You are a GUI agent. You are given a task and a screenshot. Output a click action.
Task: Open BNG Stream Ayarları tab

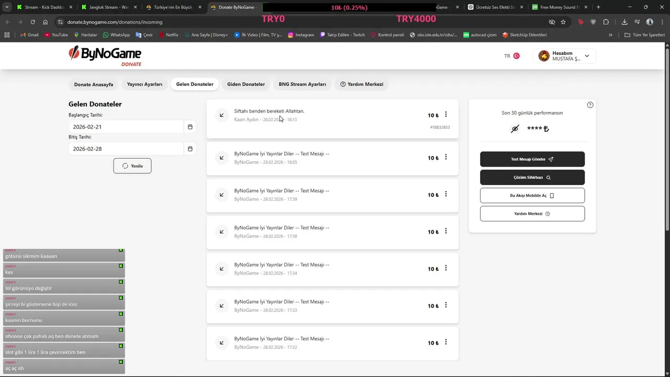click(303, 84)
